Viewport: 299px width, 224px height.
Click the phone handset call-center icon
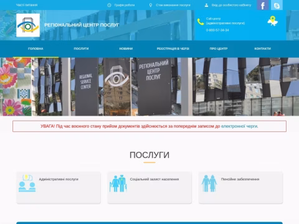201,22
